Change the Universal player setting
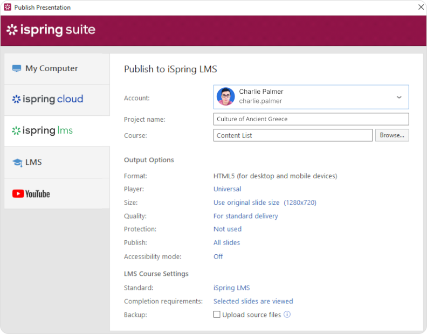 227,189
